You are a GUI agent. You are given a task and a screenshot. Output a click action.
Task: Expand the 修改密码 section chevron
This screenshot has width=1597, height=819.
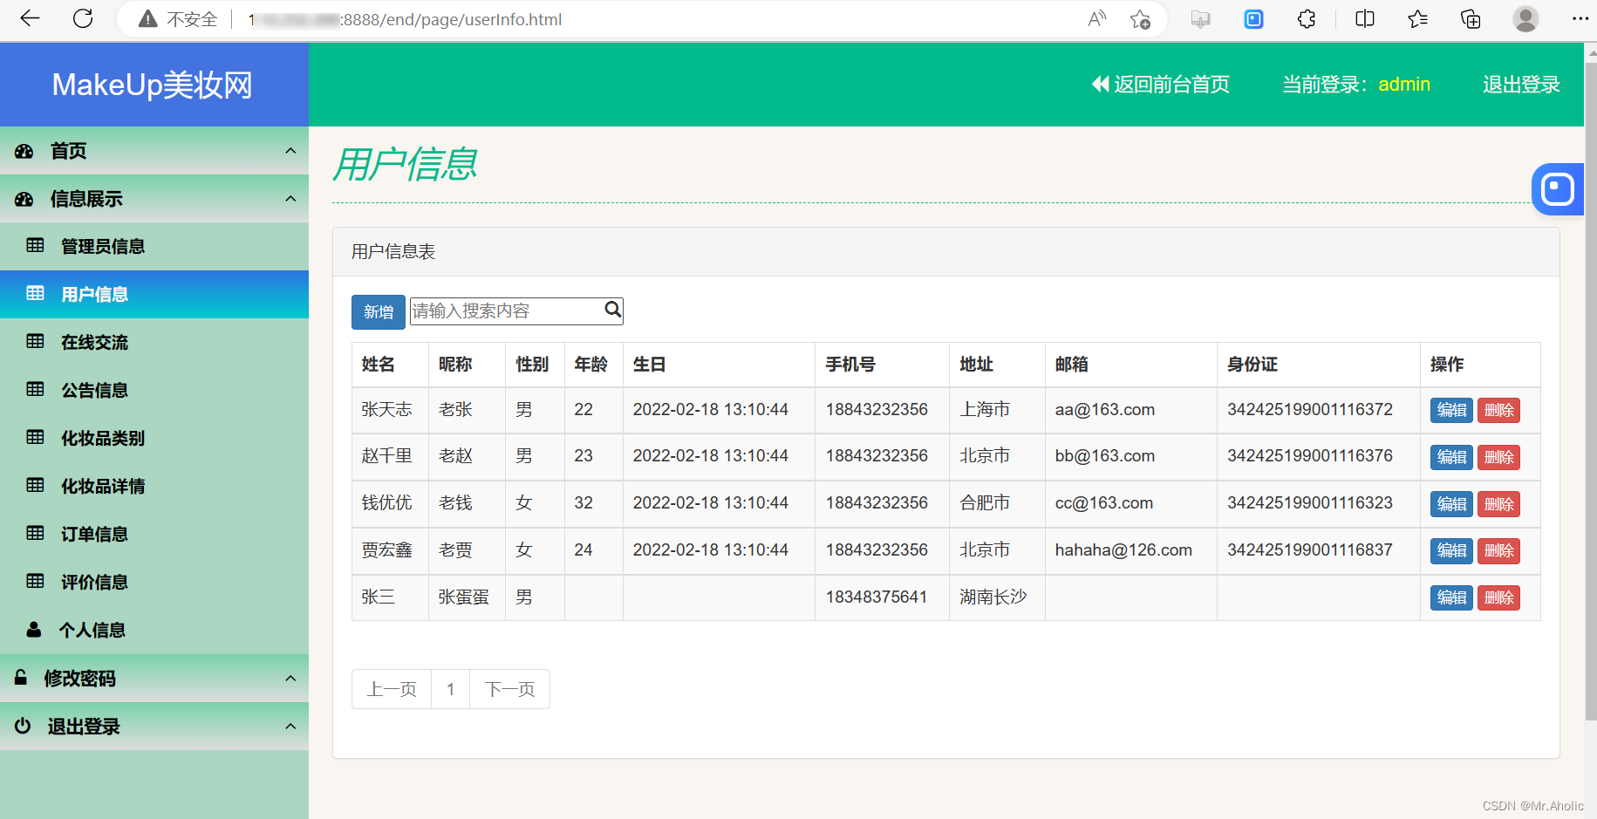click(x=290, y=678)
